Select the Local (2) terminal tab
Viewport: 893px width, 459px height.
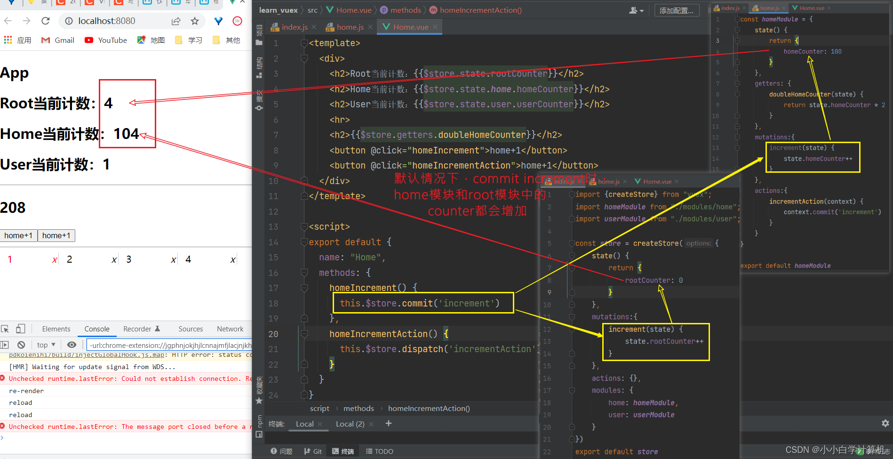click(350, 424)
